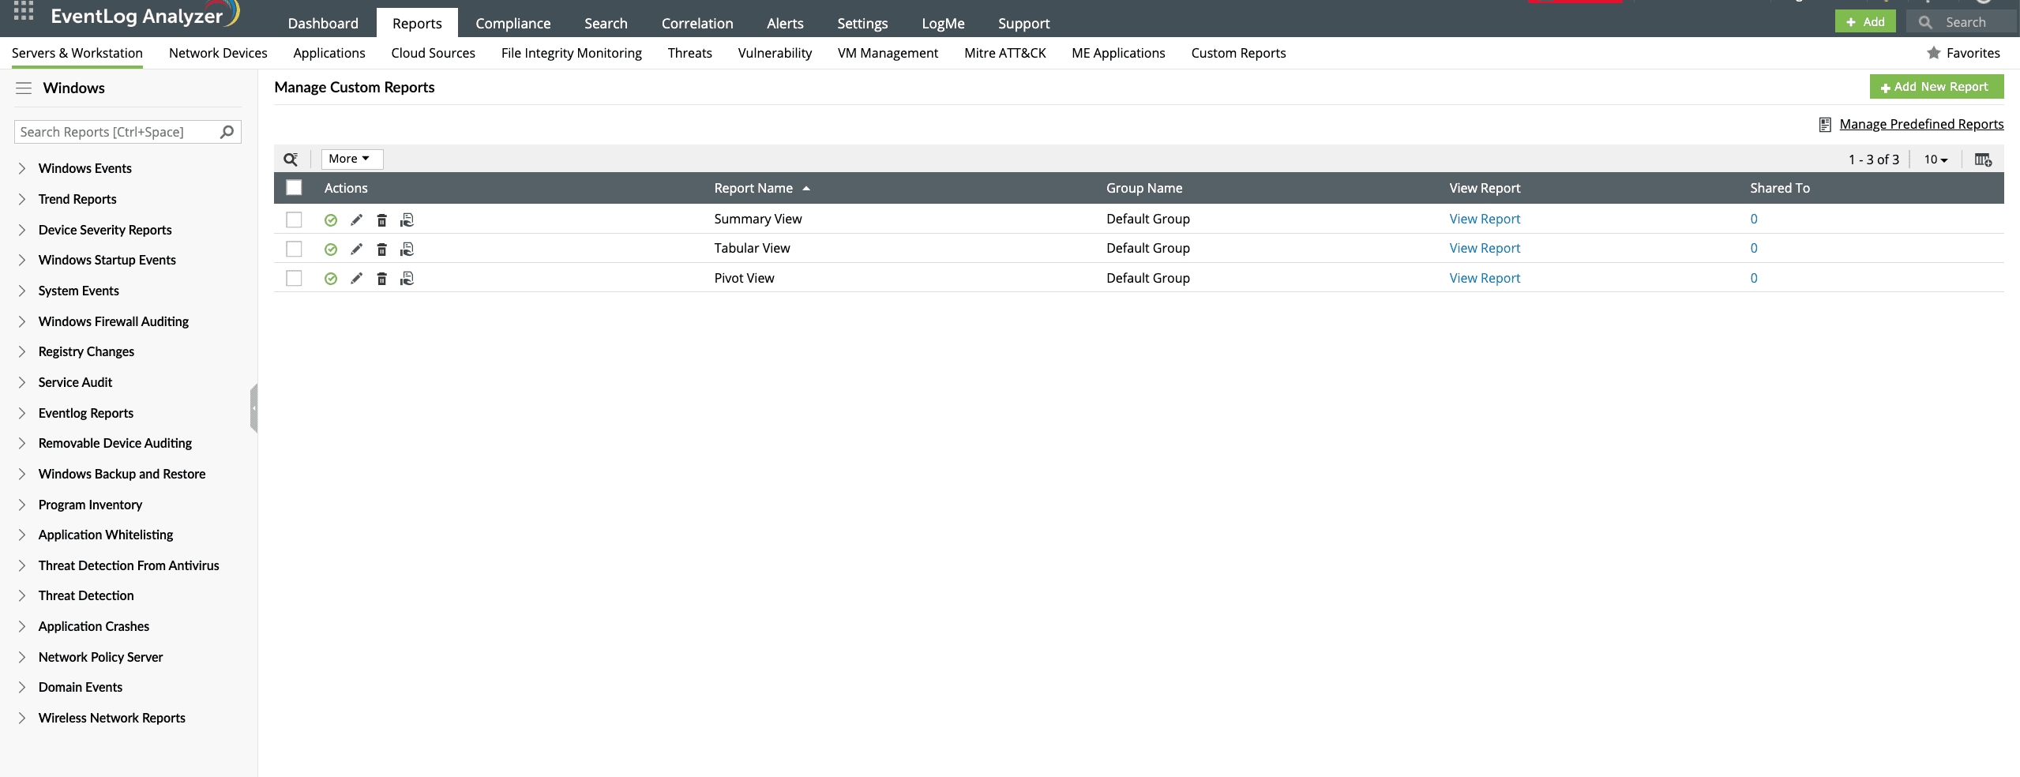
Task: Click the Manage Predefined Reports document icon
Action: click(x=1825, y=124)
